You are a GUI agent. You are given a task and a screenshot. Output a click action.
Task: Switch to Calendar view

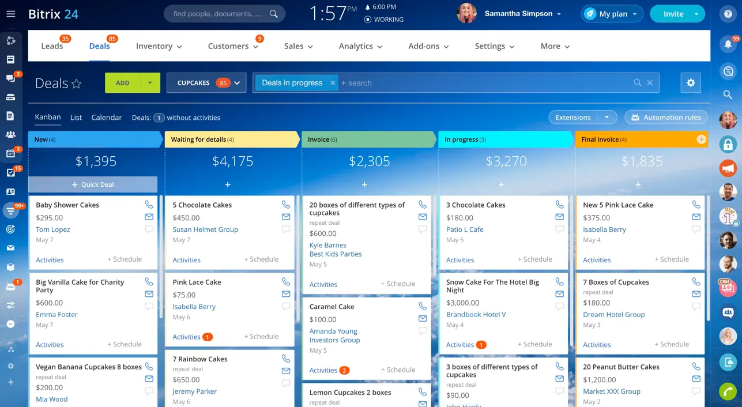click(107, 117)
